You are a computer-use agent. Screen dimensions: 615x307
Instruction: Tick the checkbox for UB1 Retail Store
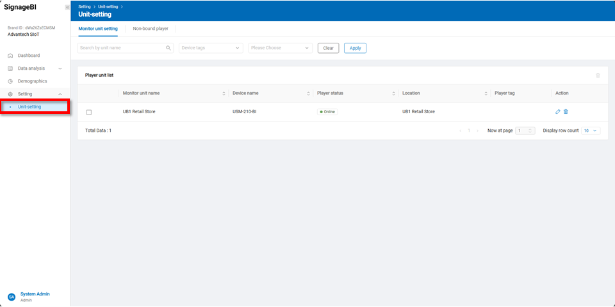(x=89, y=112)
